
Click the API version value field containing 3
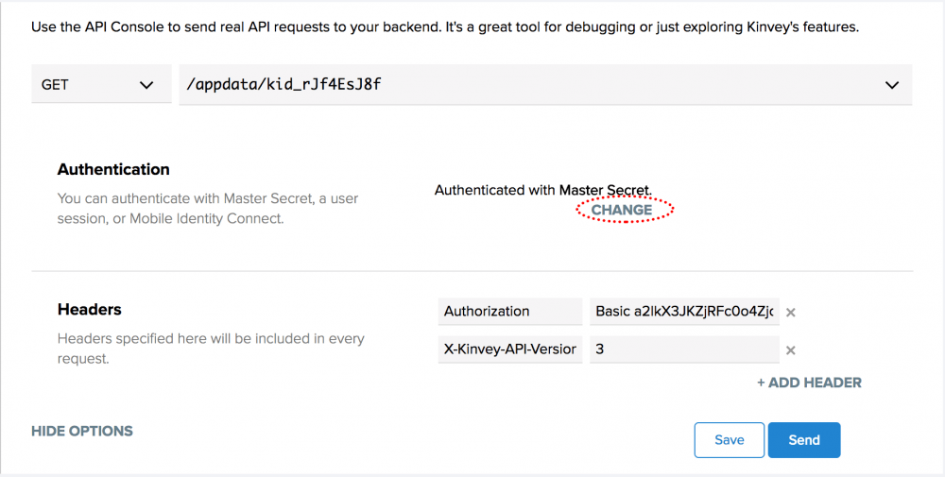684,349
